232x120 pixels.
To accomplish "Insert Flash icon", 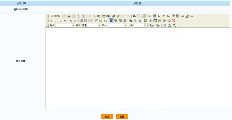I will pyautogui.click(x=150, y=21).
